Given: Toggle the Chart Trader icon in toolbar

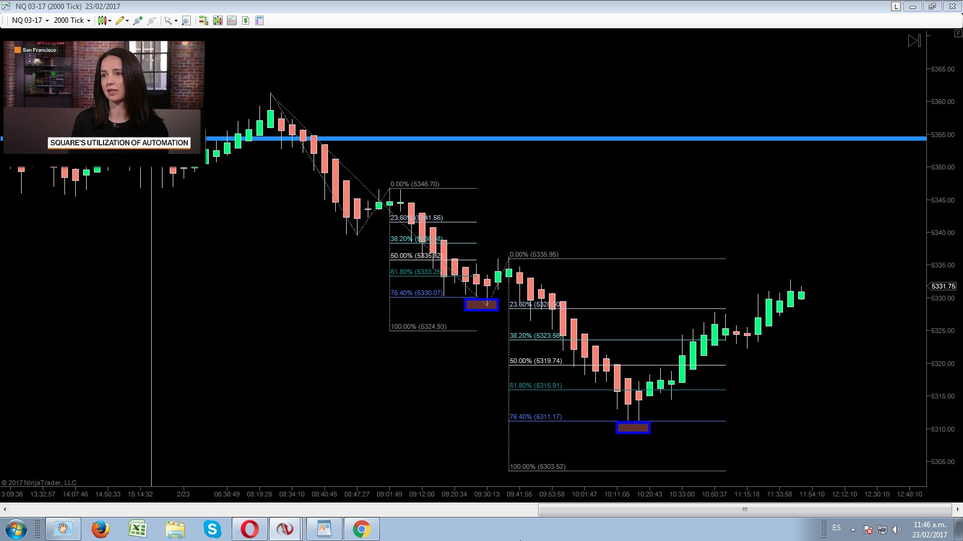Looking at the screenshot, I should 203,20.
